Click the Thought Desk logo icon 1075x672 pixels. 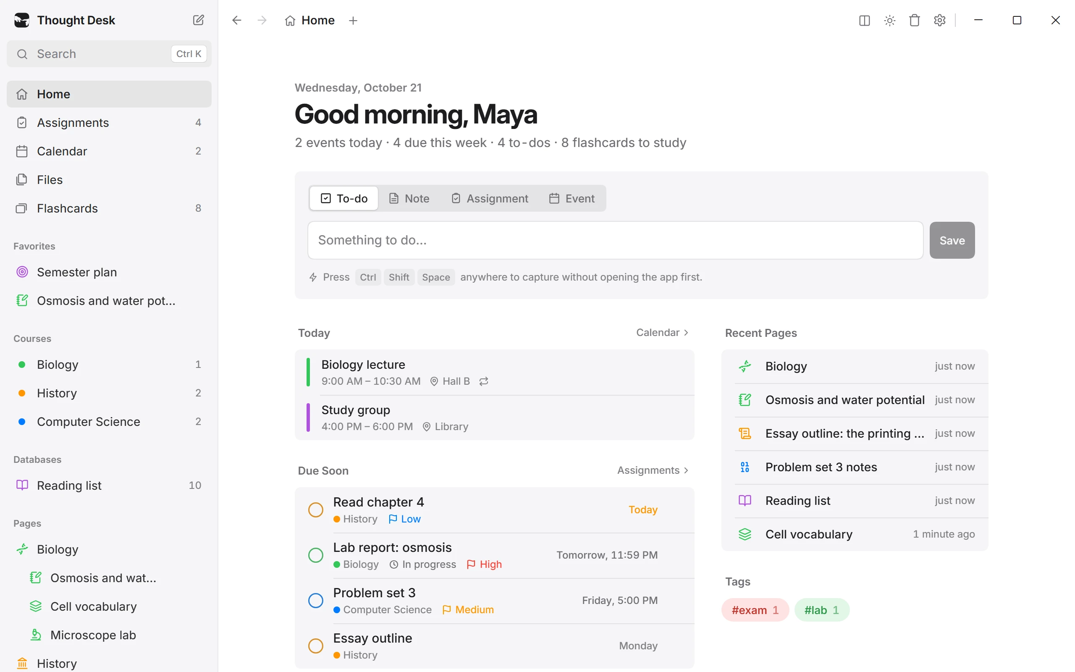coord(22,20)
